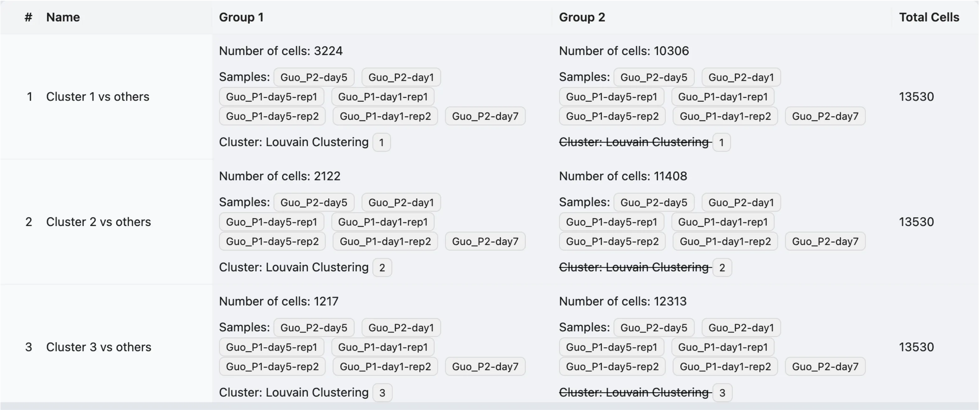Image resolution: width=979 pixels, height=410 pixels.
Task: Click Louvain Clustering badge 1 in Group 1
Action: coord(381,143)
